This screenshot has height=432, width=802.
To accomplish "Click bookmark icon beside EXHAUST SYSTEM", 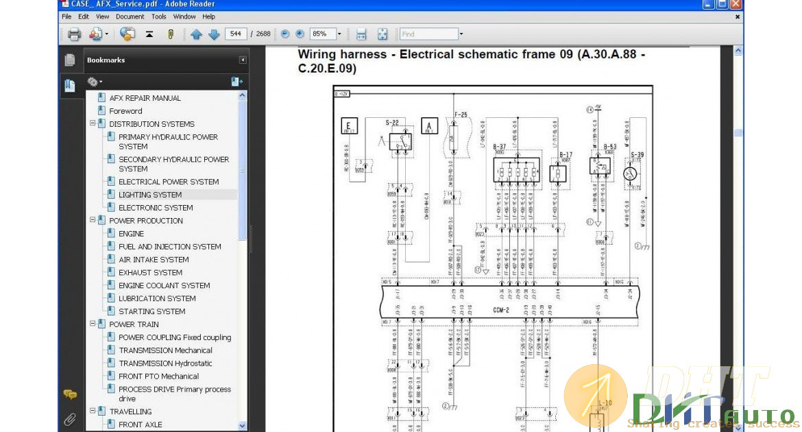I will [111, 272].
